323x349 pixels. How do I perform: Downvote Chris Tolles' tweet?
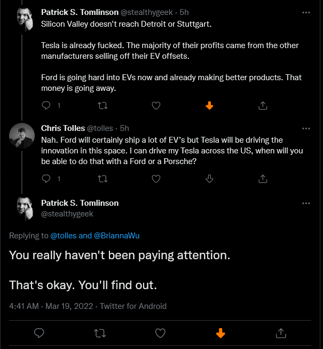coord(209,179)
